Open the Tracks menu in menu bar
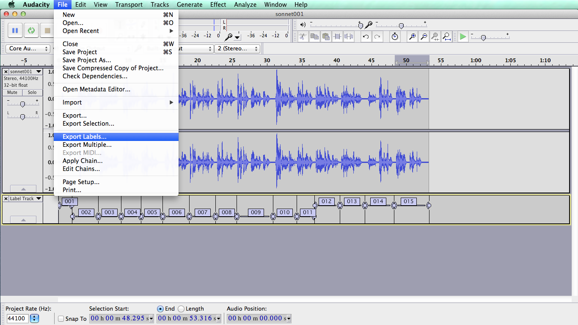Image resolution: width=578 pixels, height=325 pixels. tap(160, 5)
